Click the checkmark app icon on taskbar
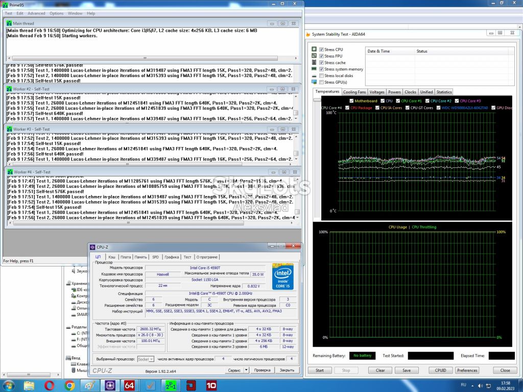 coord(151,386)
